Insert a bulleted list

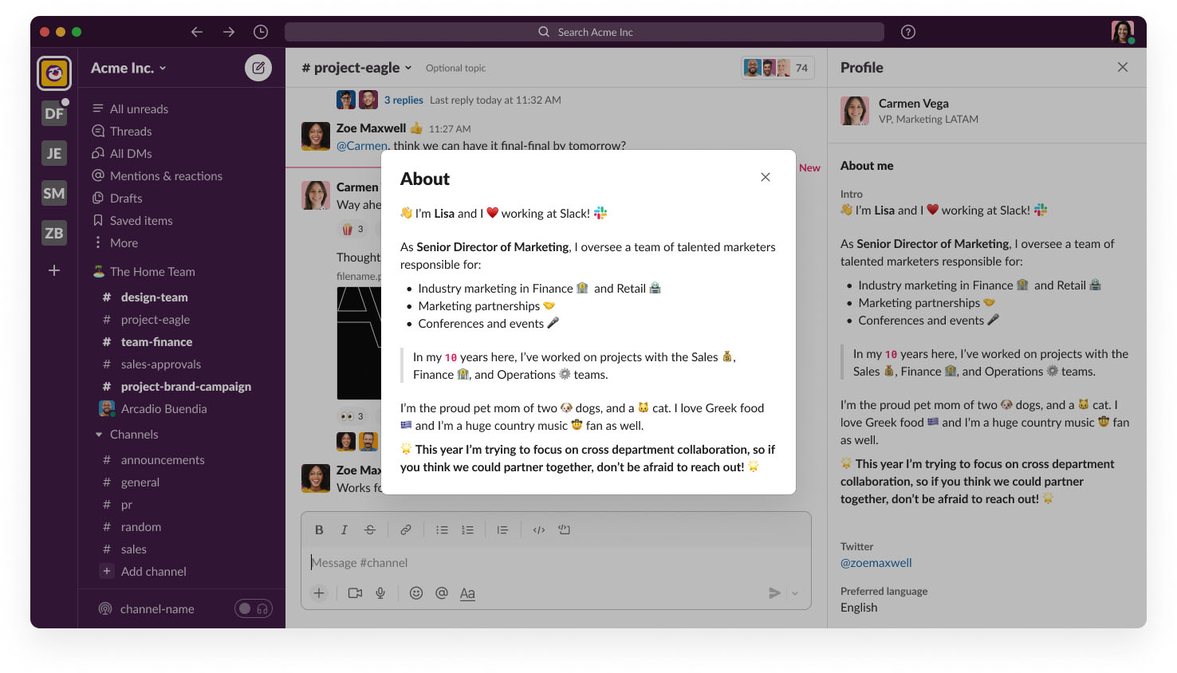(x=442, y=529)
